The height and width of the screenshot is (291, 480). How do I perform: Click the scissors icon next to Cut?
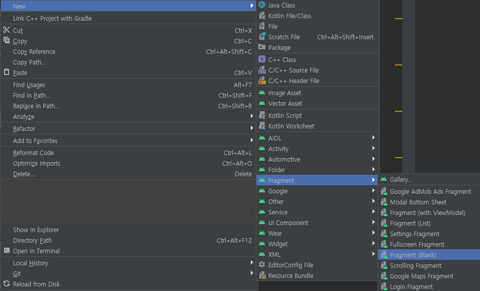pyautogui.click(x=7, y=30)
